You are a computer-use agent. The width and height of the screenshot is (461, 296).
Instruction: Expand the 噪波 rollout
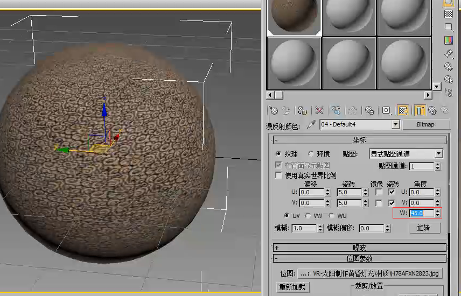click(x=360, y=248)
